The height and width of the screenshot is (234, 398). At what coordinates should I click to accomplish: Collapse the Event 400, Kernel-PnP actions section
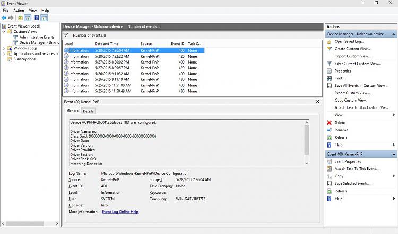coord(394,154)
